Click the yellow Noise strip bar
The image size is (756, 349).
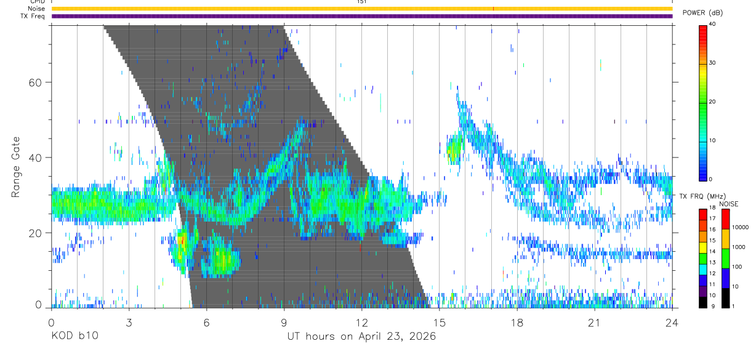point(362,9)
